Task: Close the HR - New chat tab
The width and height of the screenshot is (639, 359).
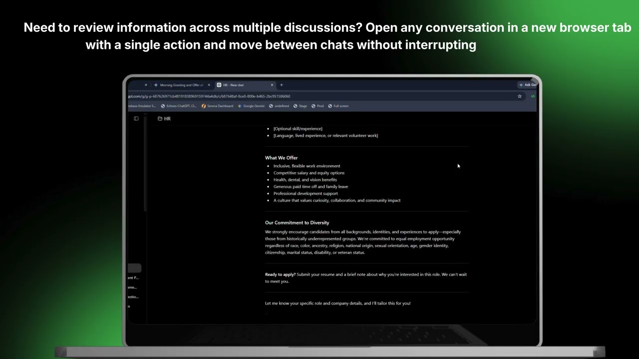Action: (272, 85)
